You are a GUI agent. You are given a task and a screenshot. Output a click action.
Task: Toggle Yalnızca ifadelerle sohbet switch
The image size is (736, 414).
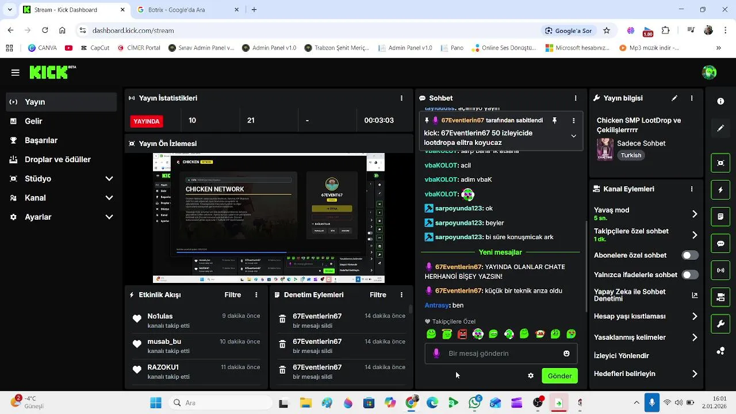click(x=690, y=275)
